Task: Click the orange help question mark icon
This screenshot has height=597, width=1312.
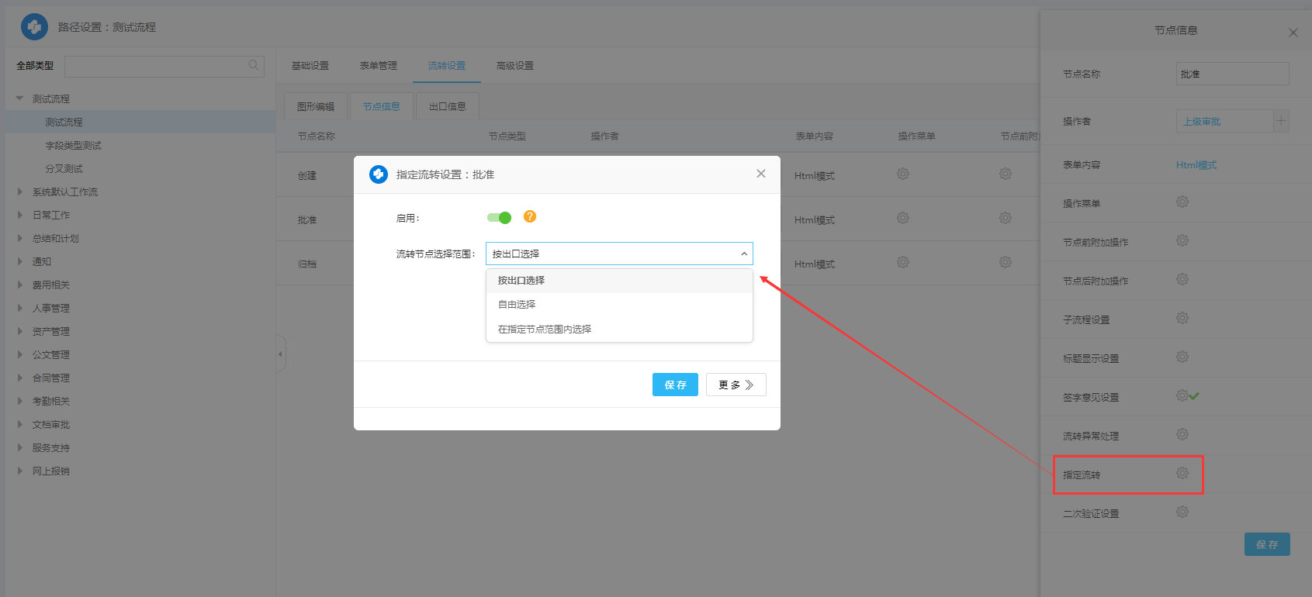Action: pos(530,217)
